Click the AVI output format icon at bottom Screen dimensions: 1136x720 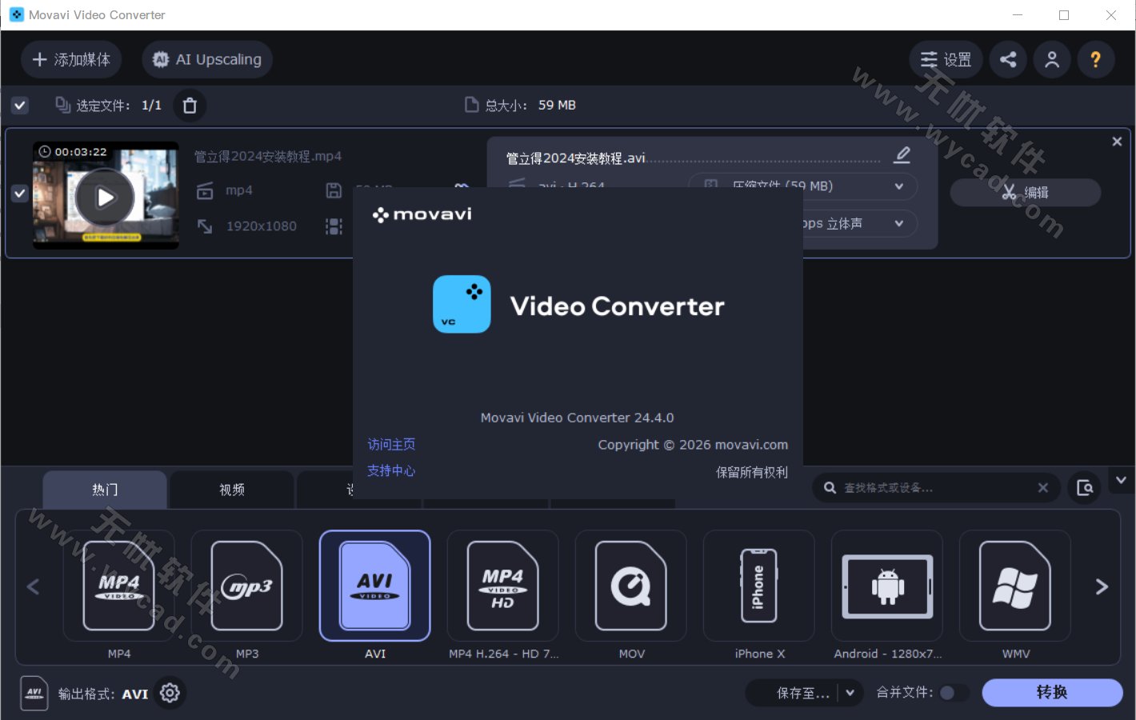point(34,694)
